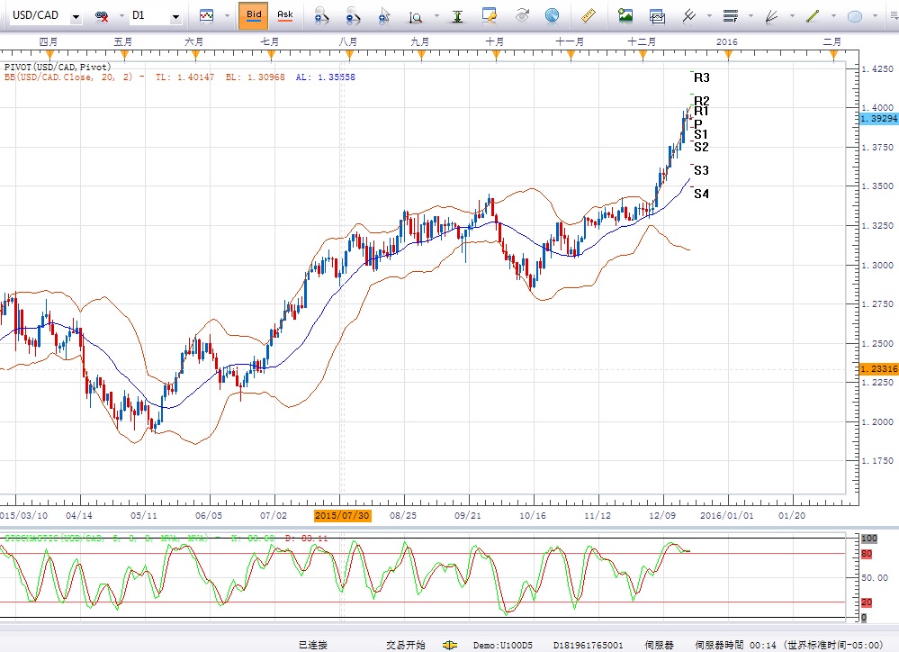
Task: Click the linked-symbols icon with red X
Action: coord(102,16)
